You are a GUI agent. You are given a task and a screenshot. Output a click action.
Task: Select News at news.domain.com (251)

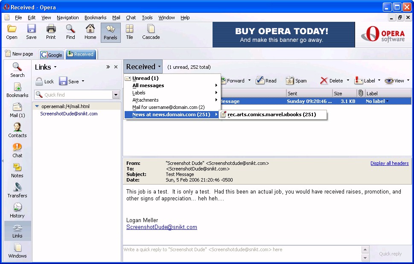pos(172,114)
